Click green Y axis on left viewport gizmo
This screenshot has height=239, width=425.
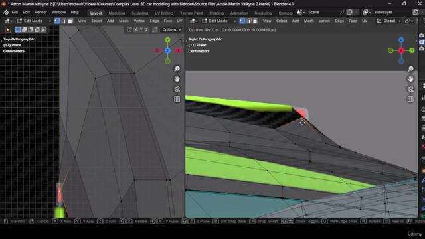[x=167, y=40]
